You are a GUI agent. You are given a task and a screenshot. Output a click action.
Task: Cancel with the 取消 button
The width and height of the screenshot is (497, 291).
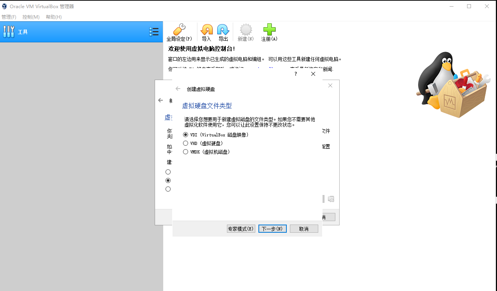tap(303, 228)
